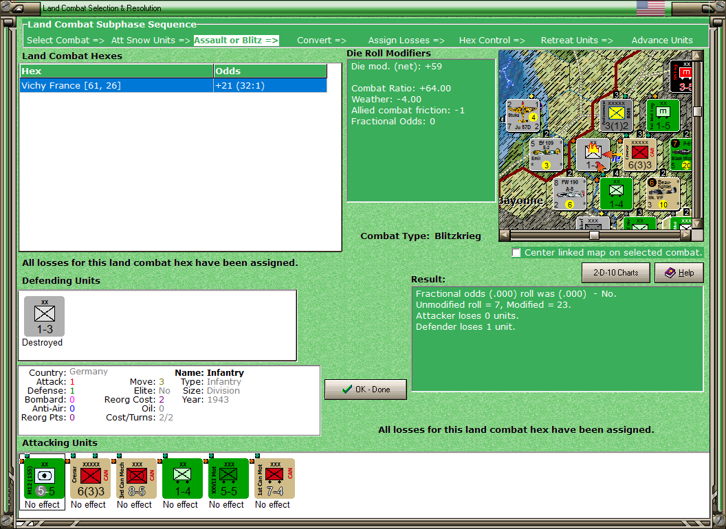Click the map scroll left arrow

pyautogui.click(x=505, y=235)
